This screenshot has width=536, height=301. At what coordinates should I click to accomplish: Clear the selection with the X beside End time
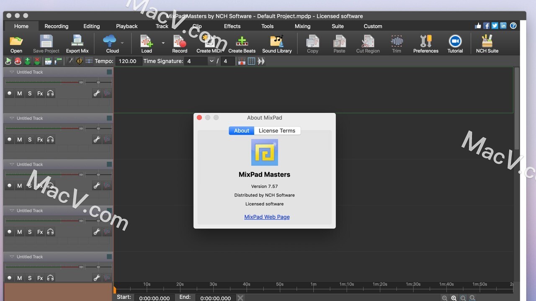click(240, 298)
